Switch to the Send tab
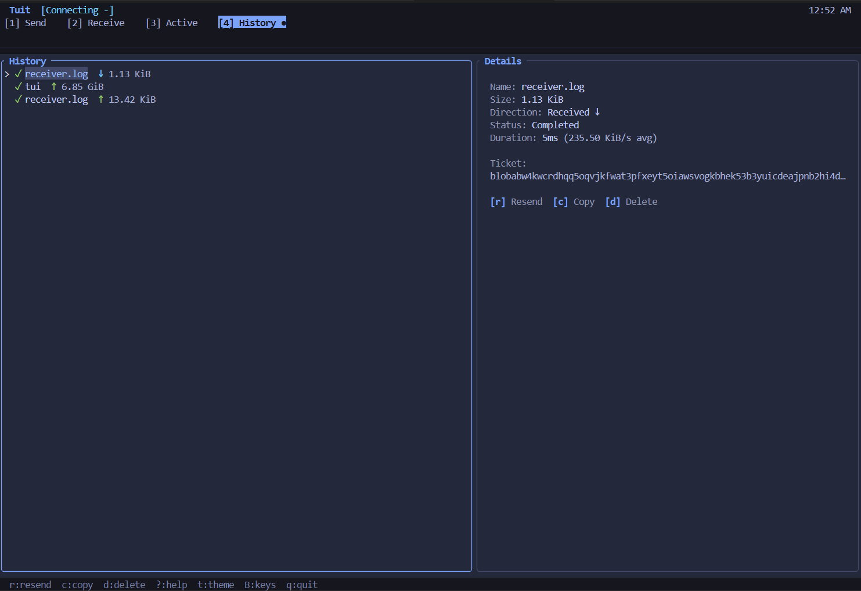 pos(26,23)
